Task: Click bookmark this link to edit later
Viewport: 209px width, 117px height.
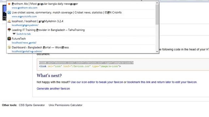Action: 162,82
